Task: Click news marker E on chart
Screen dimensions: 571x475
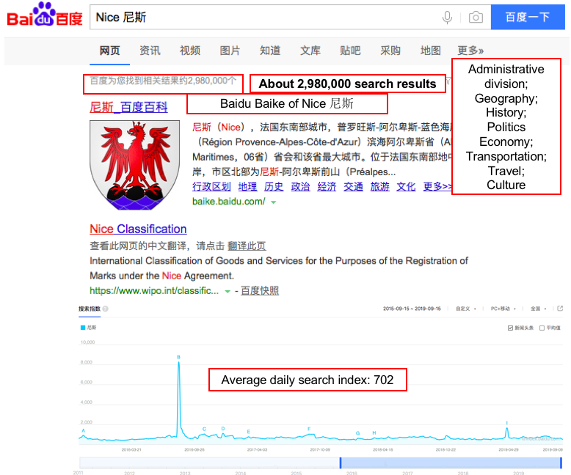Action: 248,432
